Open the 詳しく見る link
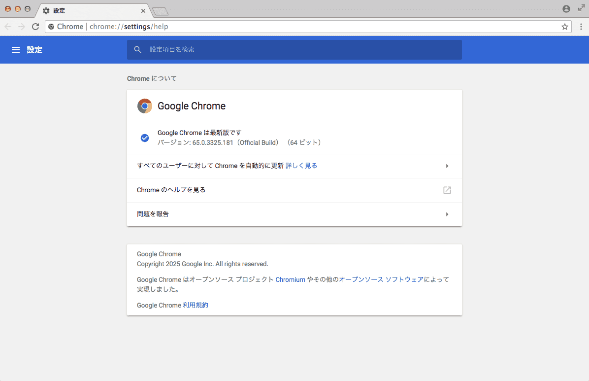Screen dimensions: 589x381 [x=301, y=166]
